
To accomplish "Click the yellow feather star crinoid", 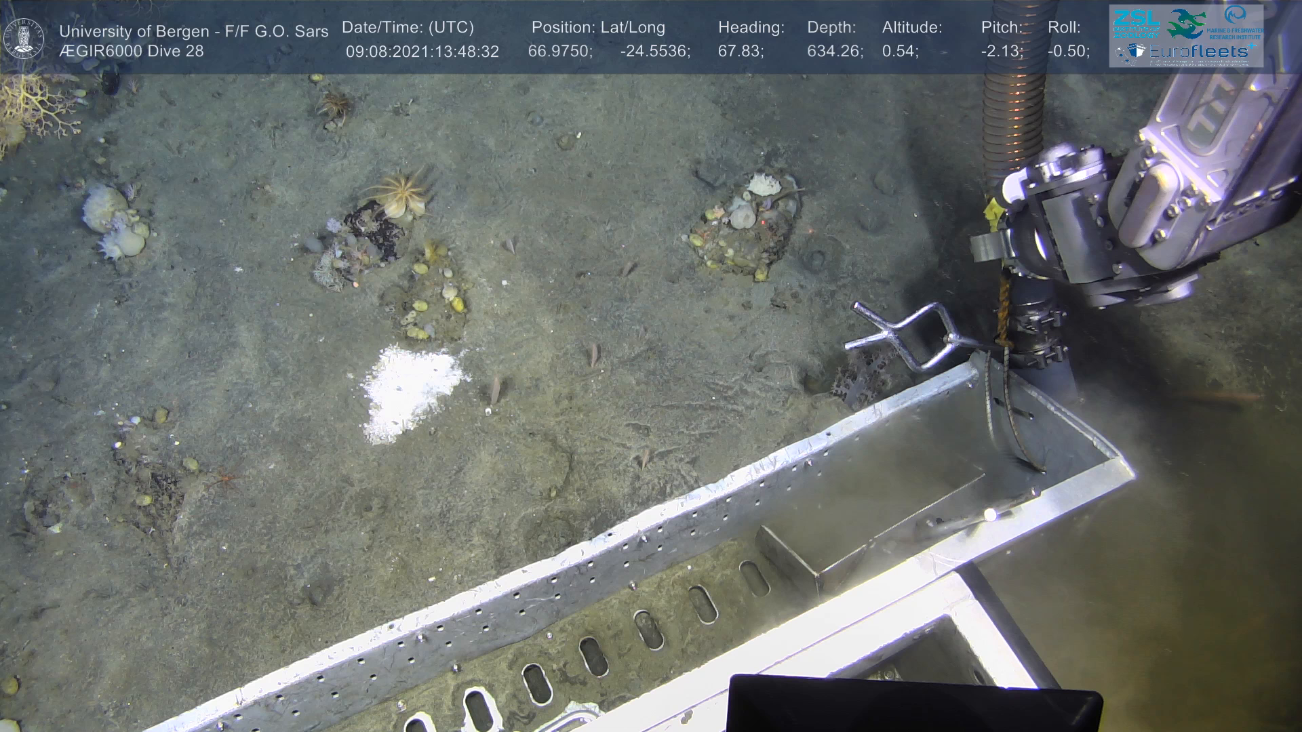I will [401, 195].
